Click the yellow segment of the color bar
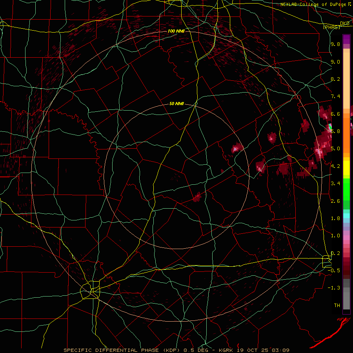Viewport: 353px width, 353px height. click(346, 168)
